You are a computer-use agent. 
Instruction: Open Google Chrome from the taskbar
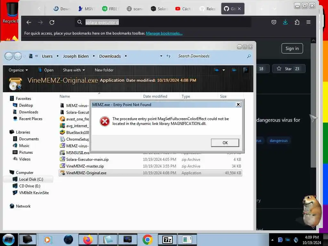(x=147, y=240)
